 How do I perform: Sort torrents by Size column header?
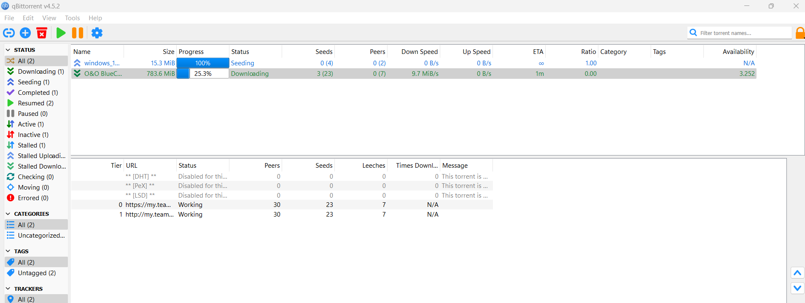point(150,51)
